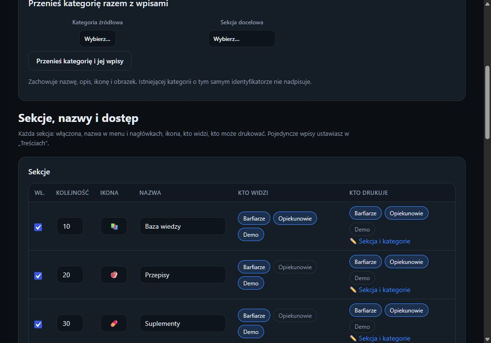Change the Przepisy meat icon

point(114,275)
